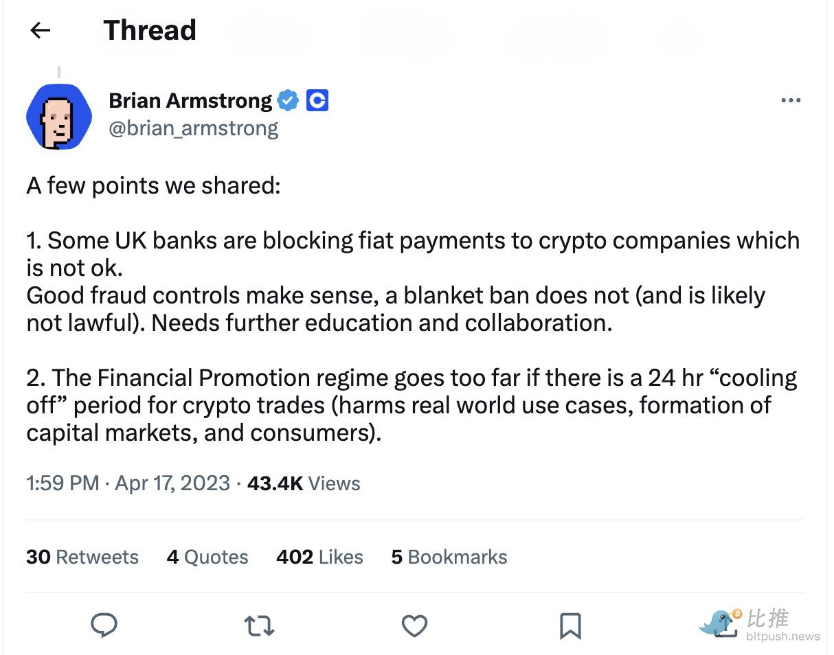Like the tweet with the heart icon
The height and width of the screenshot is (655, 834).
[x=414, y=625]
